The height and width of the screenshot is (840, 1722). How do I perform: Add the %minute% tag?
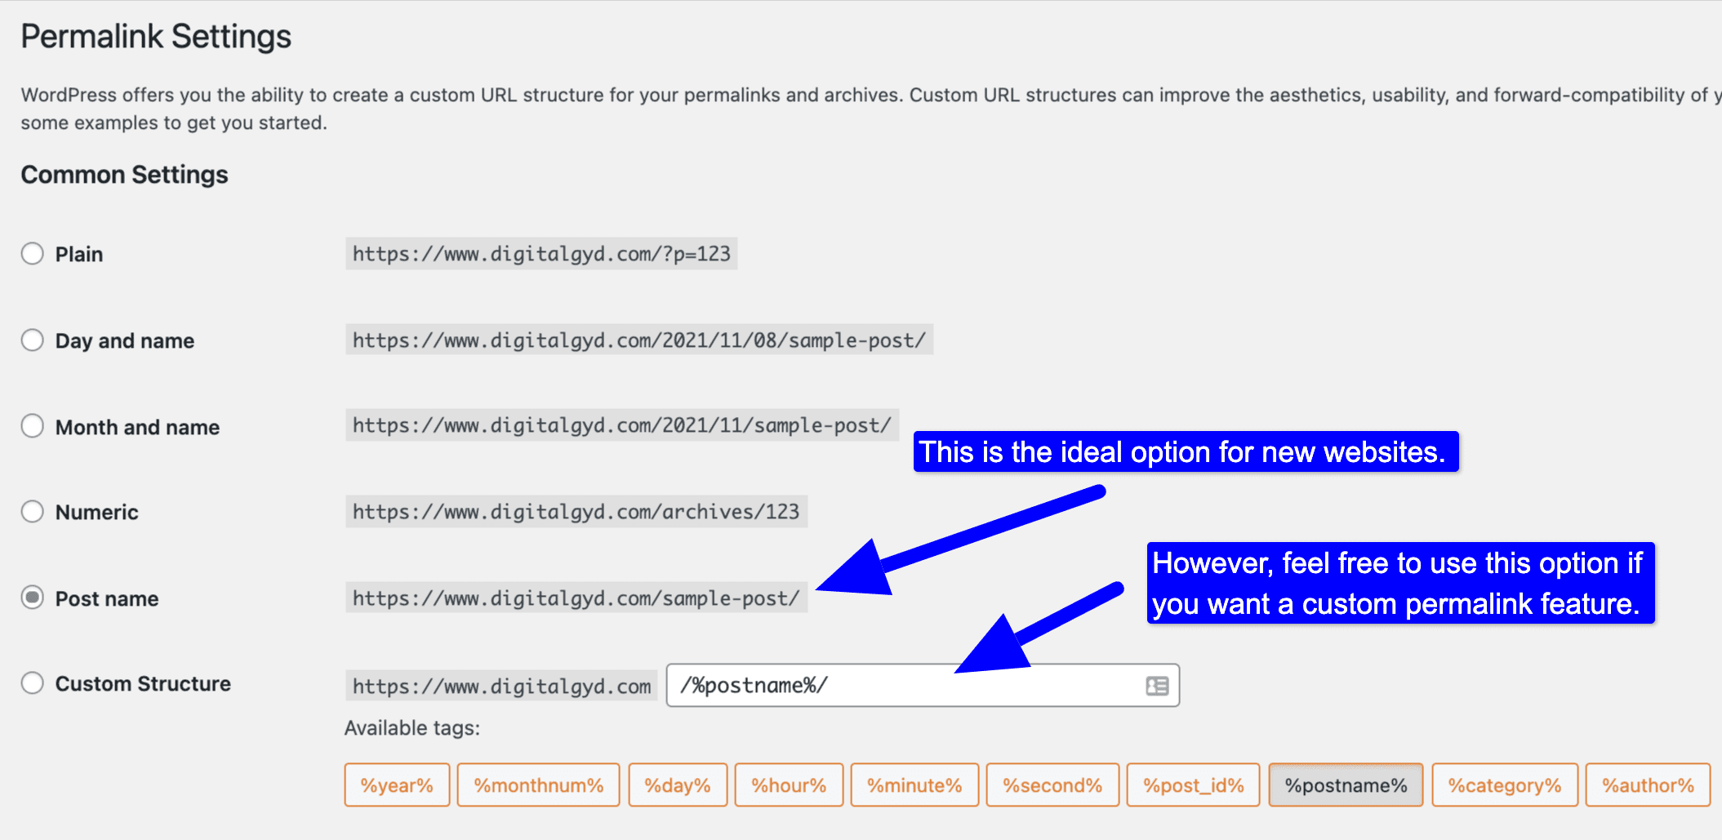point(914,785)
